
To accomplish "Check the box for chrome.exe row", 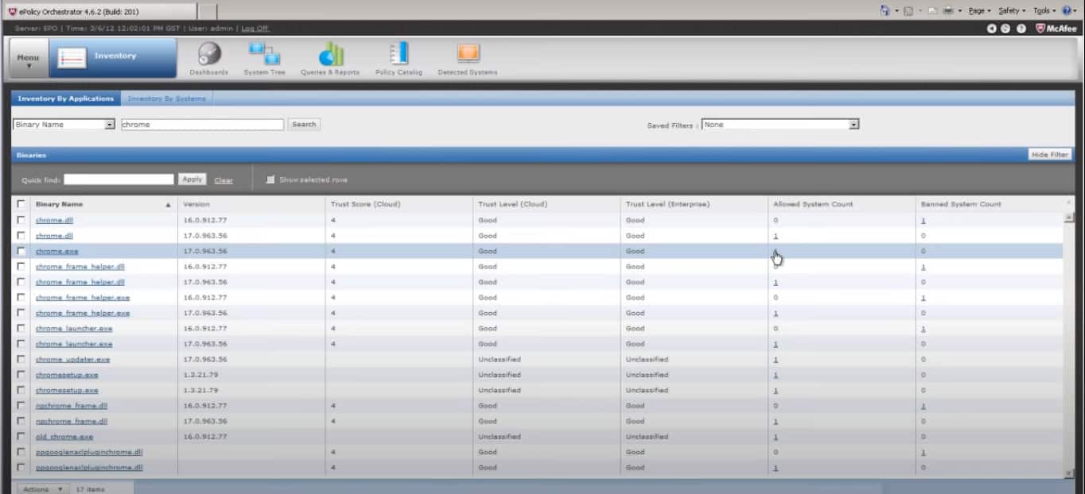I will pos(21,251).
